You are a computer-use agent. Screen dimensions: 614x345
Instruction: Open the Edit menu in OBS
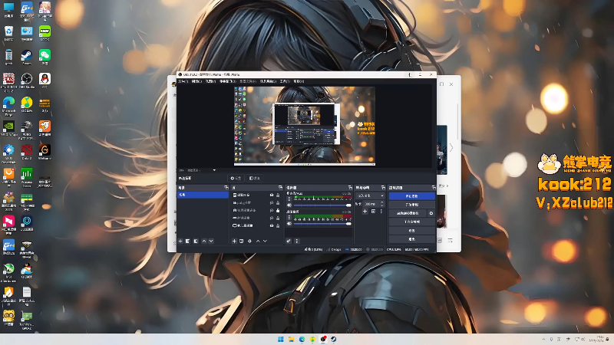[196, 81]
